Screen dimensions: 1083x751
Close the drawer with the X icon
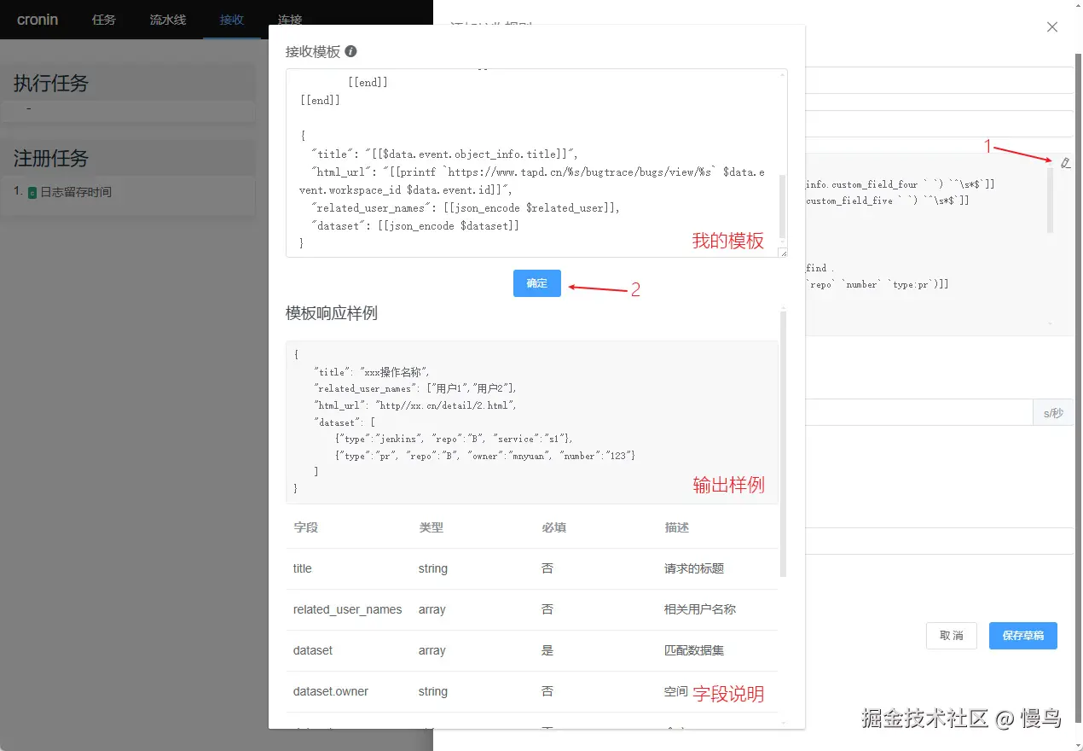[1052, 27]
